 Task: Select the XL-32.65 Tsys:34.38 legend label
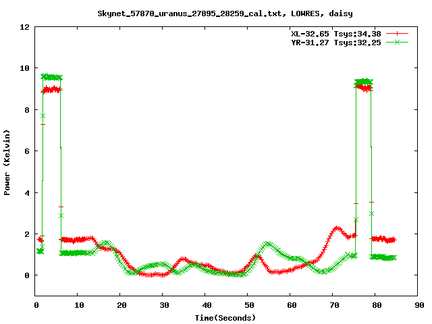click(x=335, y=33)
